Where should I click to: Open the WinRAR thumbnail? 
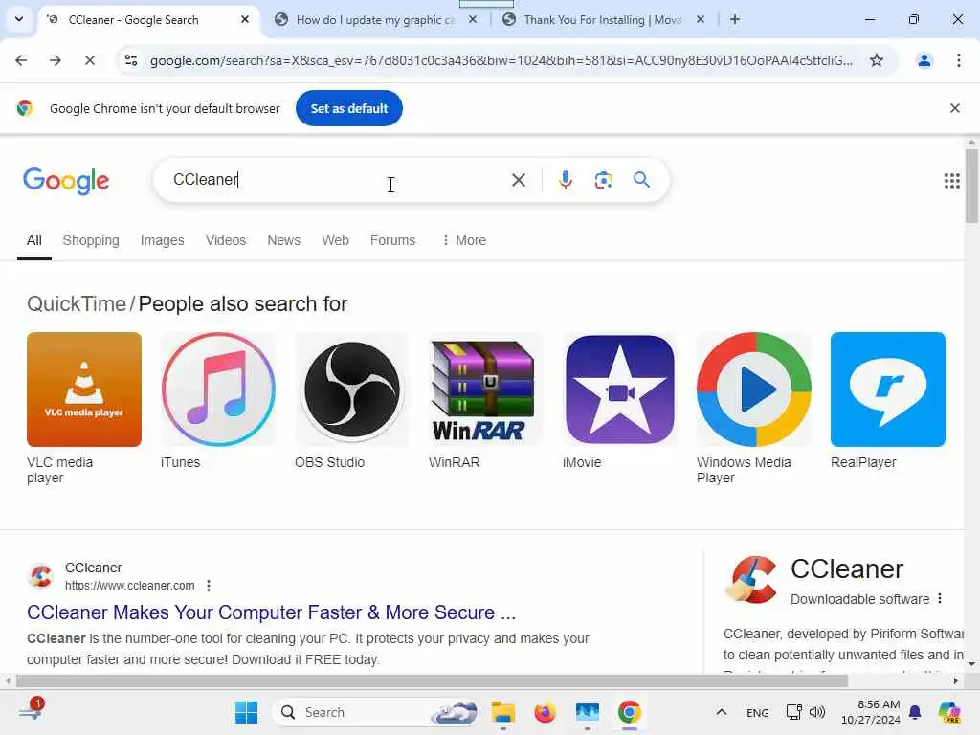point(485,389)
